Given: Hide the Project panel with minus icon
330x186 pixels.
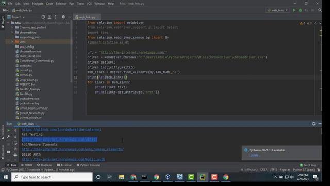Looking at the screenshot, I should pos(70,17).
